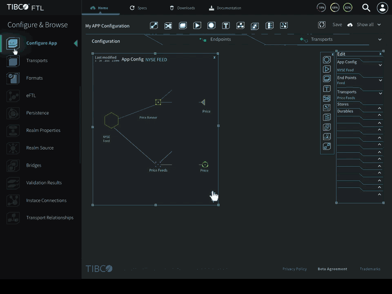Expand the End Points section chevron
This screenshot has width=392, height=294.
381,80
